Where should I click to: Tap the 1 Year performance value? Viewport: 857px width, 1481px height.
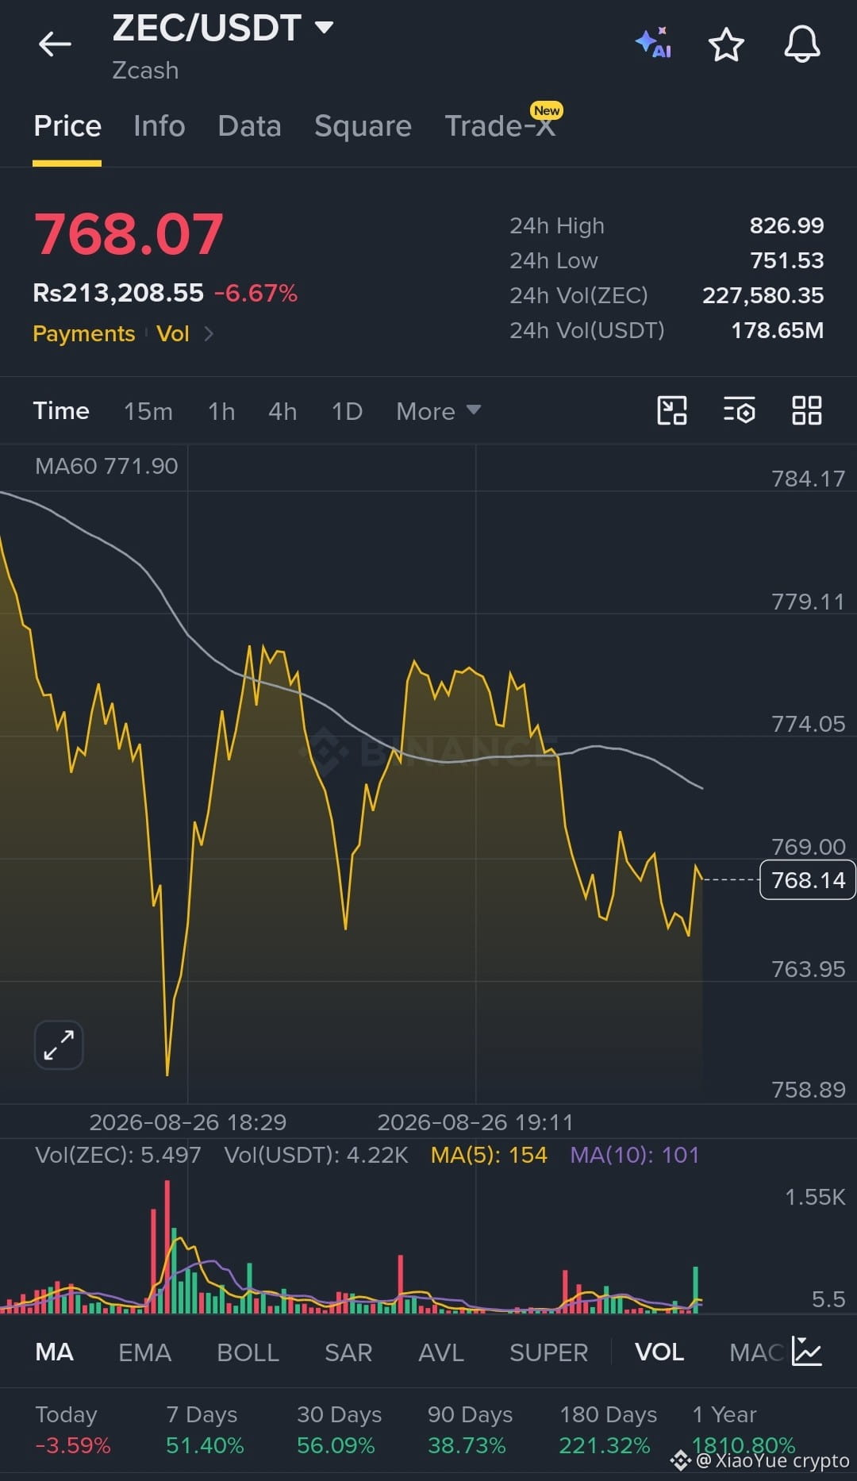coord(743,1445)
